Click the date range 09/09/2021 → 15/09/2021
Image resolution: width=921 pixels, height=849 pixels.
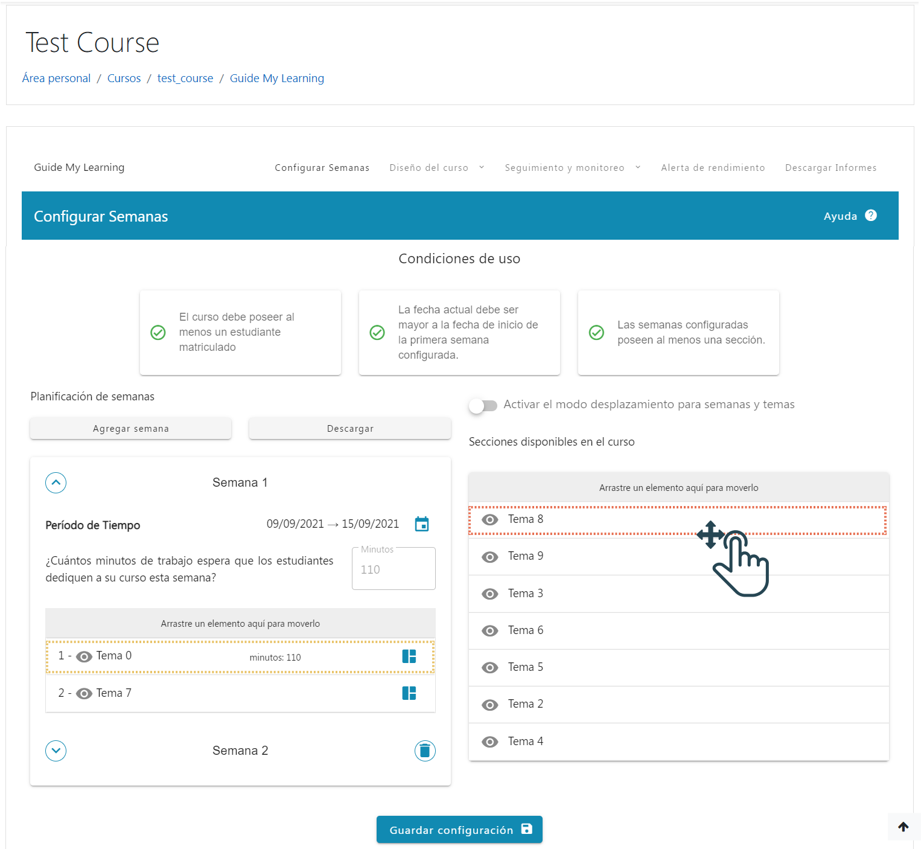(333, 524)
